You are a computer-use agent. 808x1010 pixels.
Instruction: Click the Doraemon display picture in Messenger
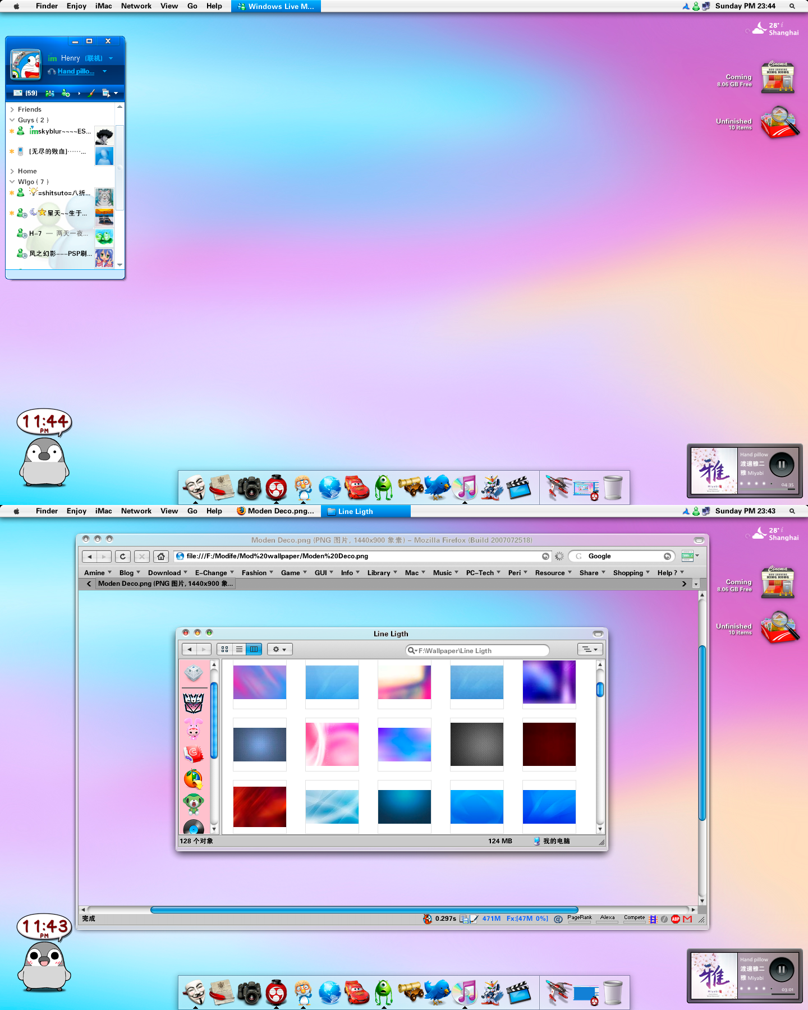(26, 65)
